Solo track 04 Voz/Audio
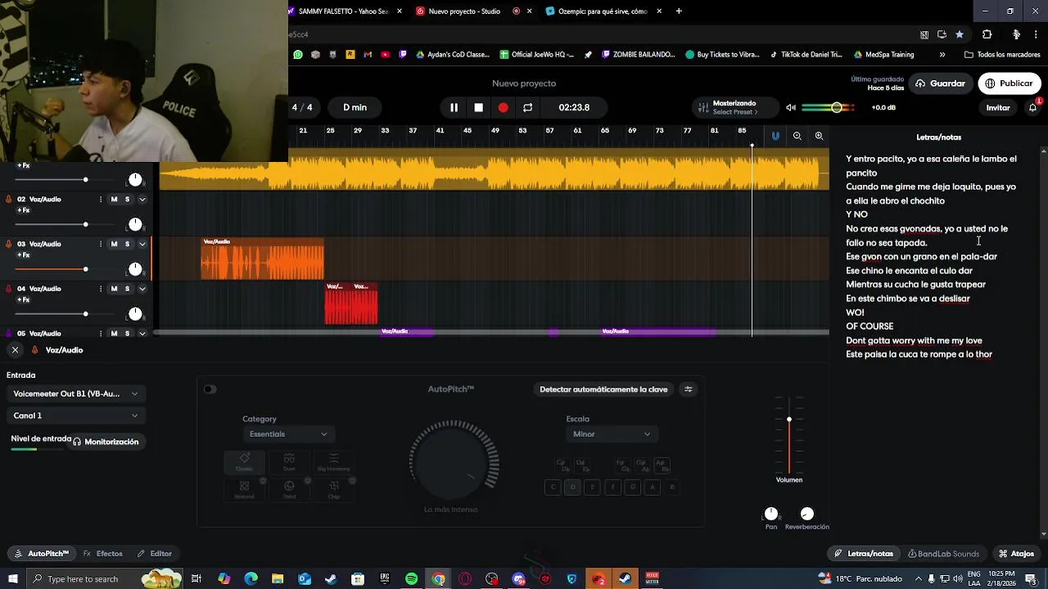The image size is (1048, 589). click(127, 289)
